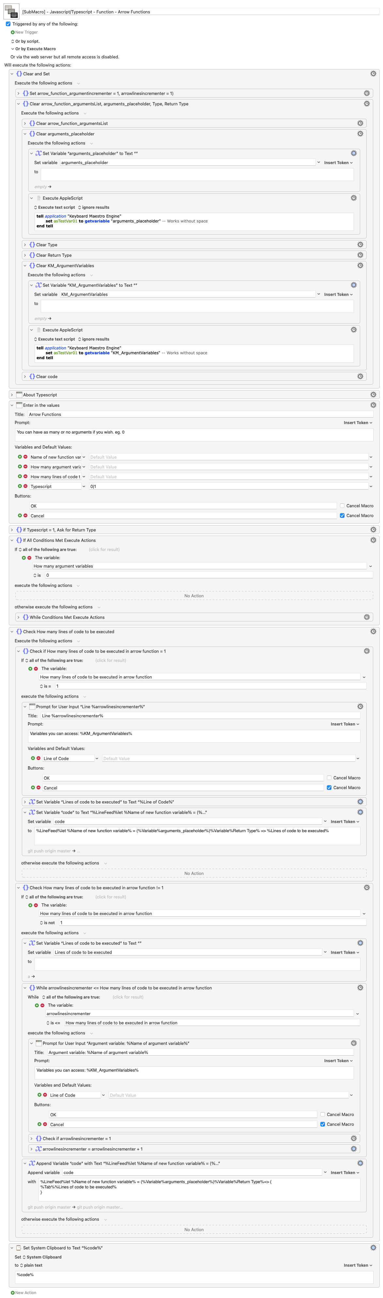Viewport: 383px width, 1298px height.
Task: Uncheck Cancel Macro for Cancel in Arrow Functions
Action: coord(342,515)
